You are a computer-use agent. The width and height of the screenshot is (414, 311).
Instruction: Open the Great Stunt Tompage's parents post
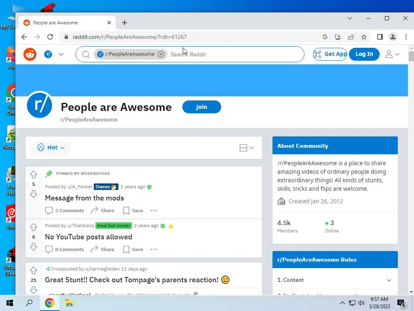click(137, 280)
